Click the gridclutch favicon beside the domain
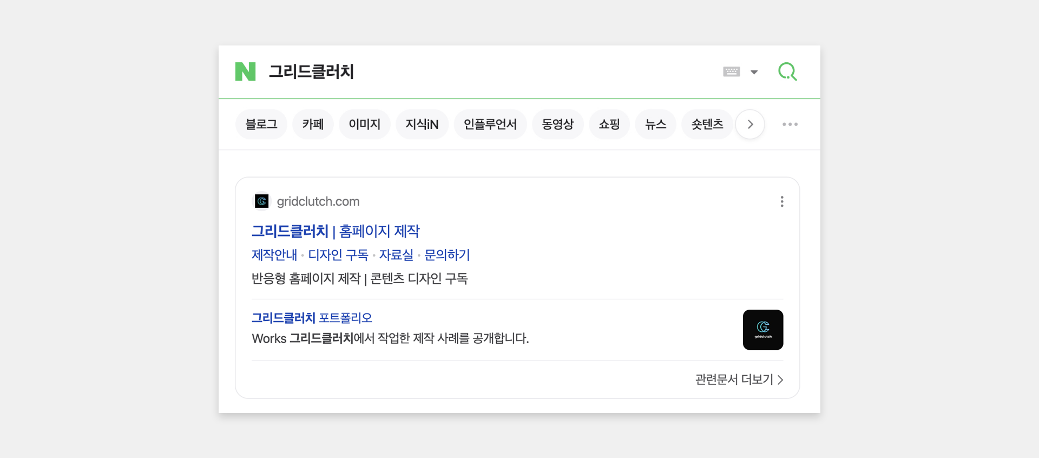 pyautogui.click(x=262, y=201)
